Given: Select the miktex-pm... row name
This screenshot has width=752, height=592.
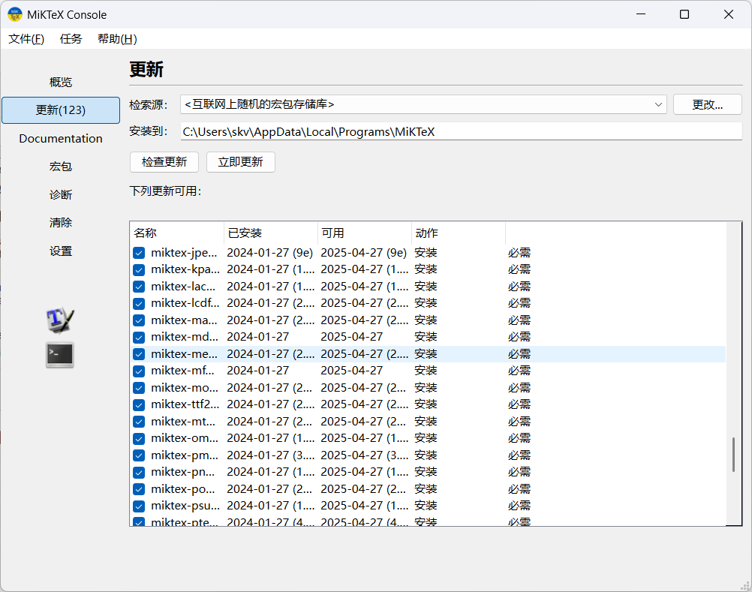Looking at the screenshot, I should [184, 455].
